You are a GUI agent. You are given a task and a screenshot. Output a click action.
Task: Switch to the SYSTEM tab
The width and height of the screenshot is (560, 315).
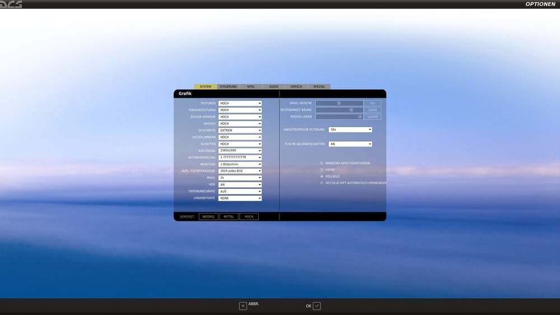click(x=206, y=86)
